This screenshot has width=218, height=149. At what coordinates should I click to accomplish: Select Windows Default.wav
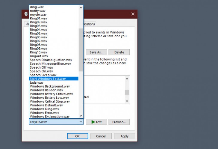pyautogui.click(x=54, y=105)
